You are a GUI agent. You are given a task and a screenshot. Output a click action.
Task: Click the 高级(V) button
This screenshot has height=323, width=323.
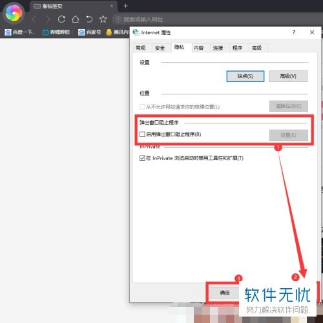[288, 76]
